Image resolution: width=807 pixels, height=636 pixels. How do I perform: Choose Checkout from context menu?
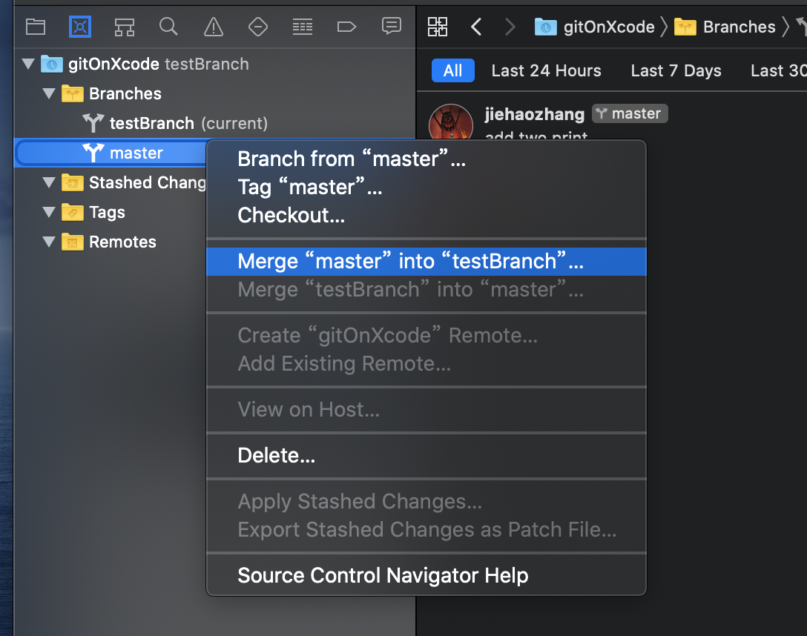coord(426,216)
